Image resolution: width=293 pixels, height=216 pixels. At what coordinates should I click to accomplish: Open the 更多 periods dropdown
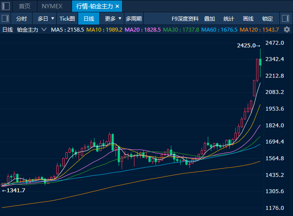(x=113, y=19)
